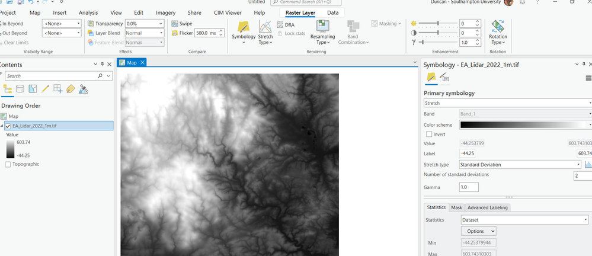Open the Analysis ribbon tab

click(88, 13)
